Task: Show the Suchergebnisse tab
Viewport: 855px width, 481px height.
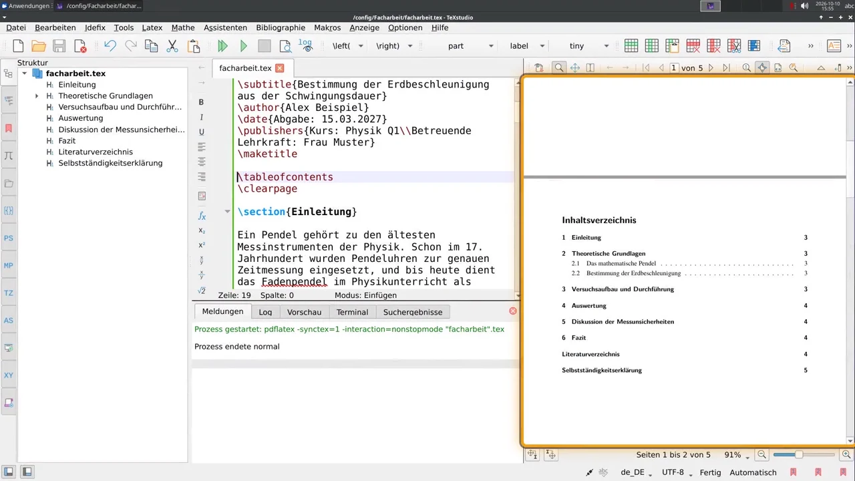Action: (413, 312)
